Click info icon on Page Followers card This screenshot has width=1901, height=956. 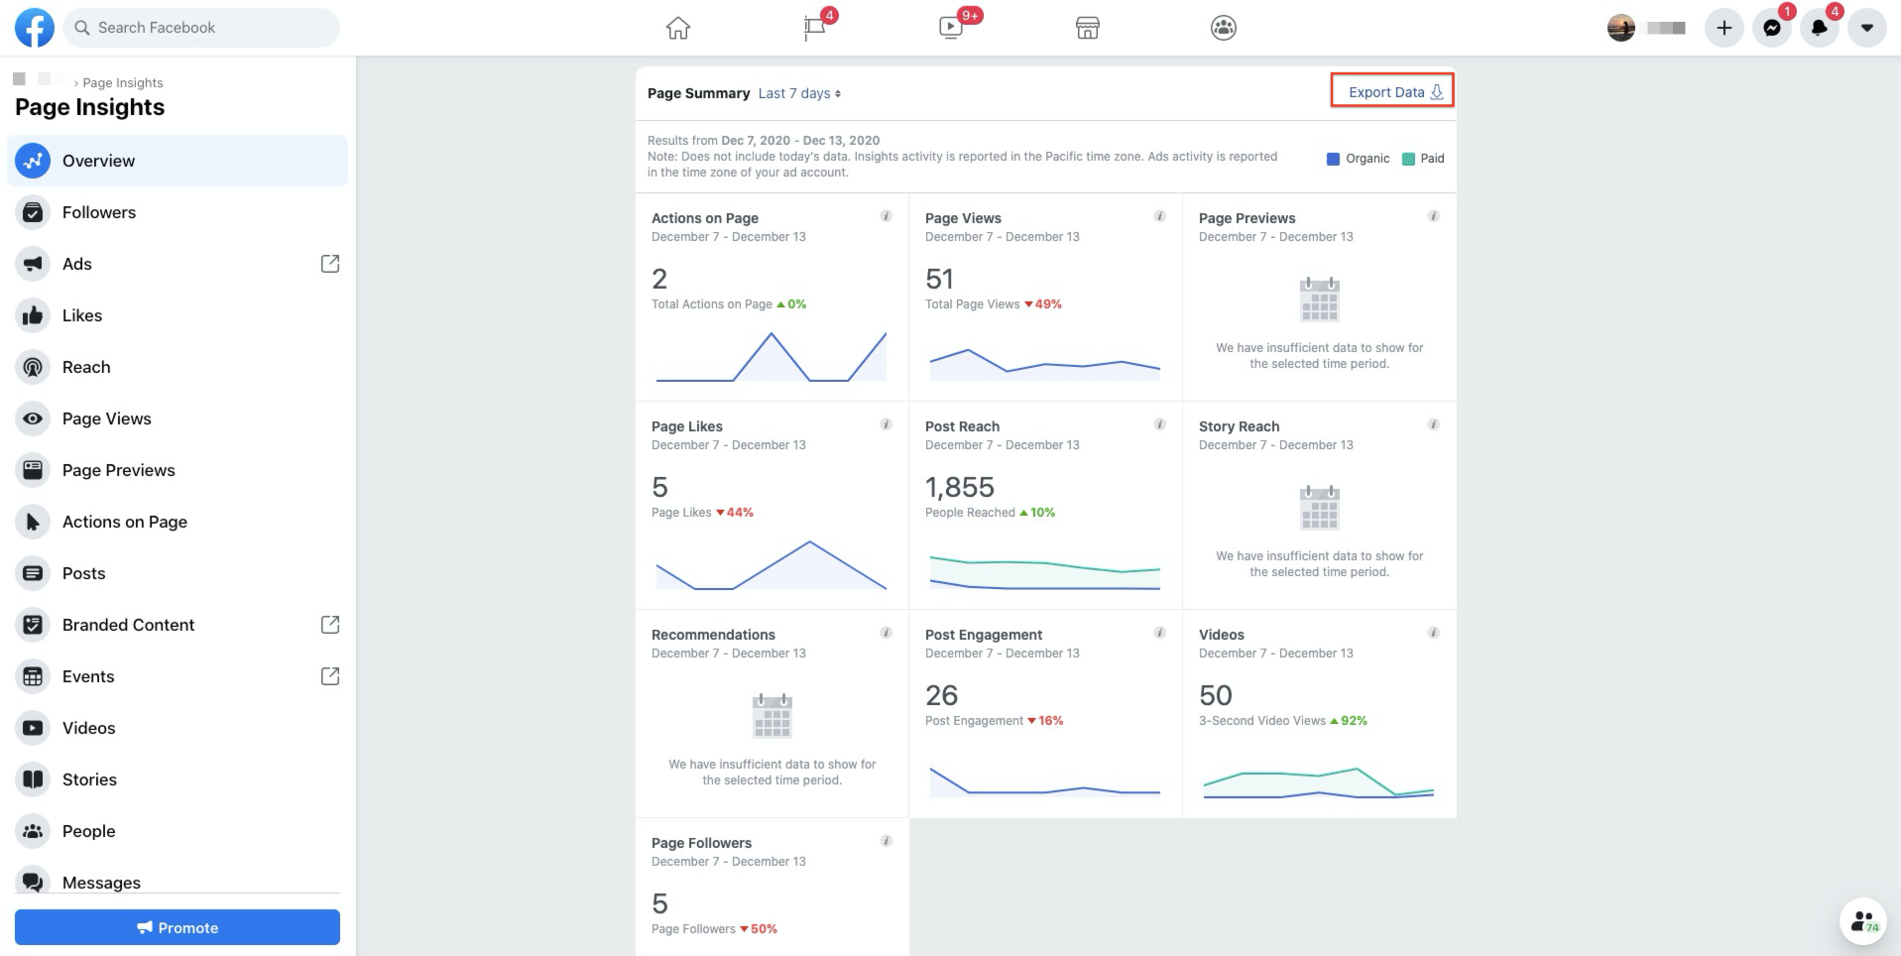(887, 841)
